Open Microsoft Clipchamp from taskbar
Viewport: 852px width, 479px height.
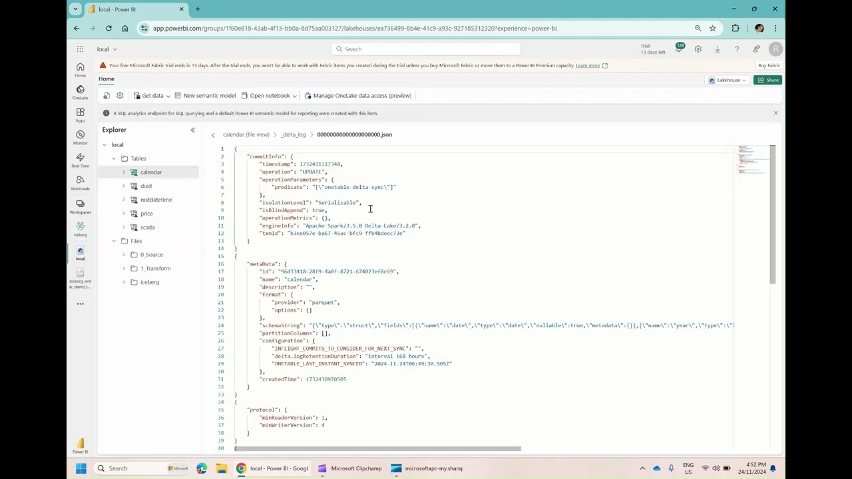click(349, 468)
